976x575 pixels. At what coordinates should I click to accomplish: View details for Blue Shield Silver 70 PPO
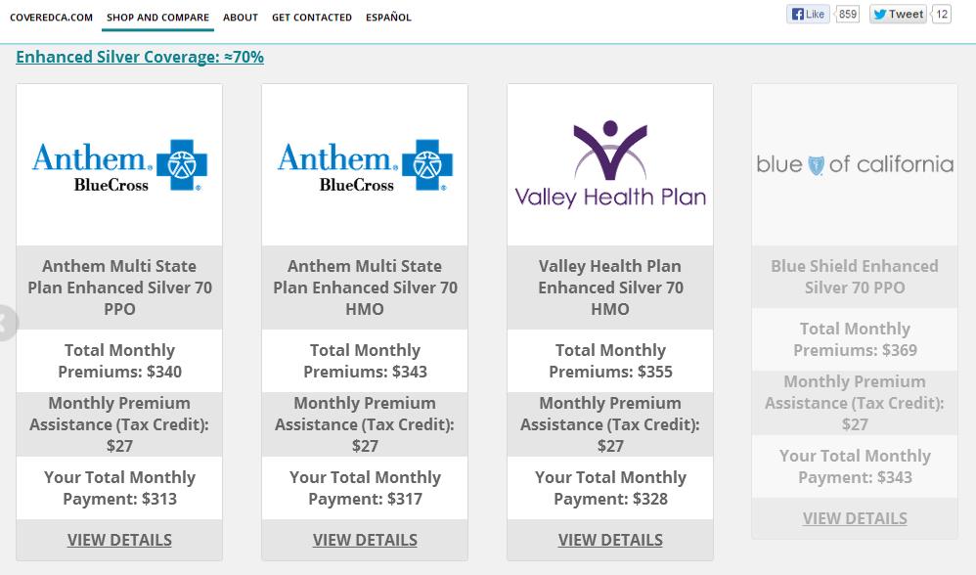(x=855, y=518)
